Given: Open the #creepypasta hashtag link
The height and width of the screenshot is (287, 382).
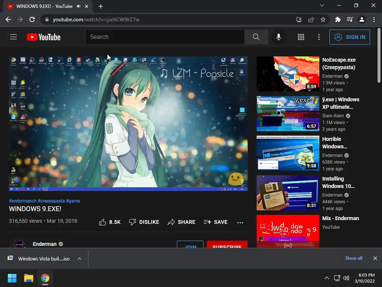Looking at the screenshot, I should tap(51, 201).
